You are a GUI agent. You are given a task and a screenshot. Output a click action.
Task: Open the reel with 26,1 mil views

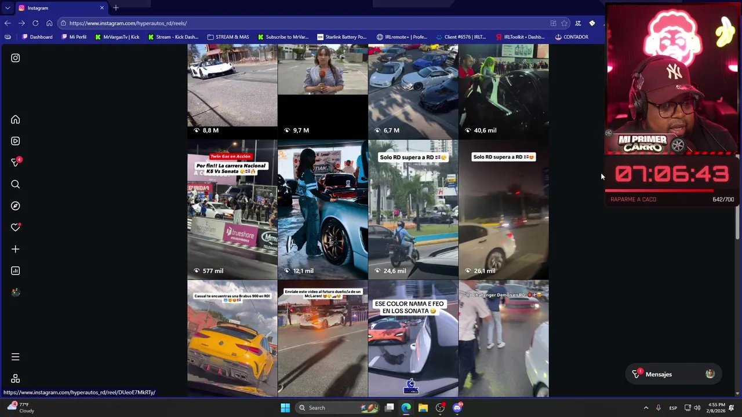(503, 209)
